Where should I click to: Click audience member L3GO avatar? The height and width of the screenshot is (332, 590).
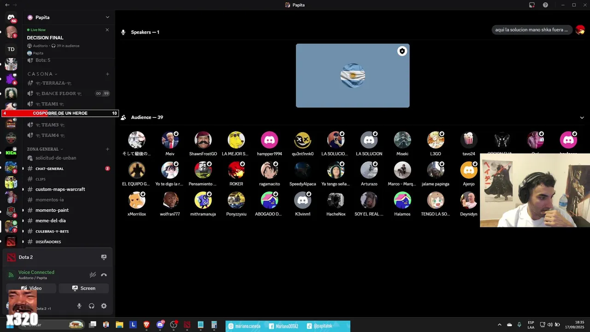436,140
